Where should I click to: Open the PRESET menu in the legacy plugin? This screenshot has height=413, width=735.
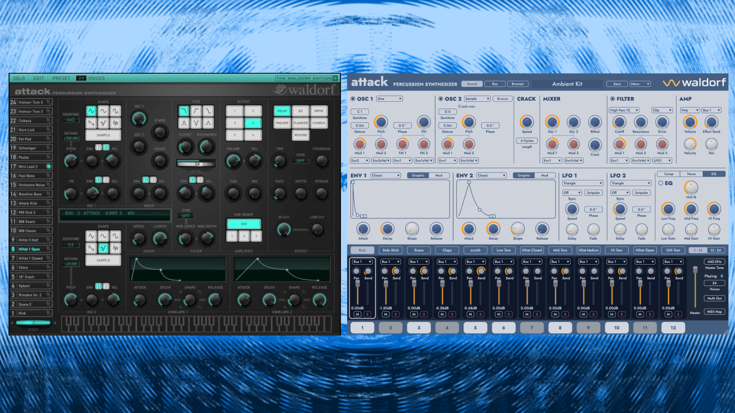[x=61, y=78]
